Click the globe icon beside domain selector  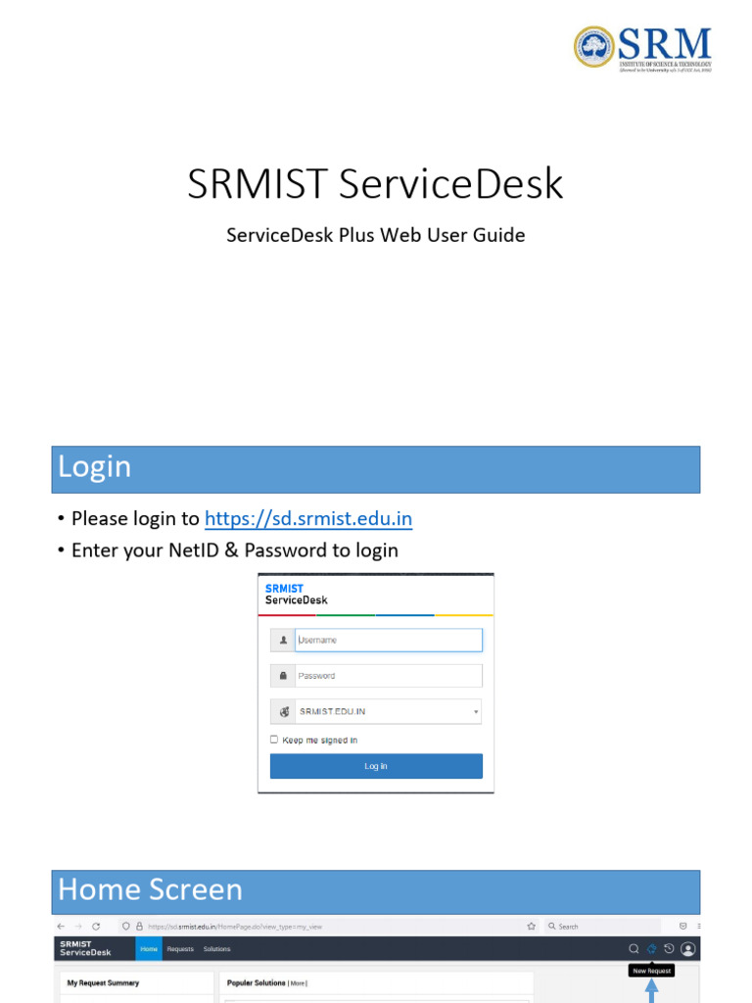[x=283, y=711]
